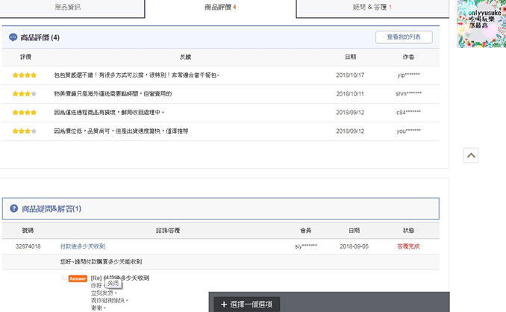Image resolution: width=506 pixels, height=312 pixels.
Task: Click the 查看我的列表 button
Action: coord(404,37)
